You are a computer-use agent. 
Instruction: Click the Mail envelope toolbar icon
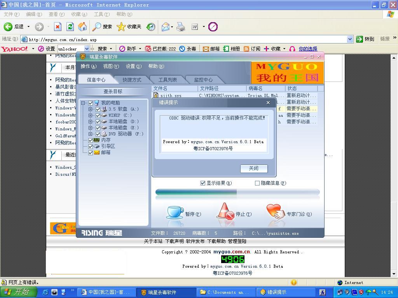(x=166, y=27)
